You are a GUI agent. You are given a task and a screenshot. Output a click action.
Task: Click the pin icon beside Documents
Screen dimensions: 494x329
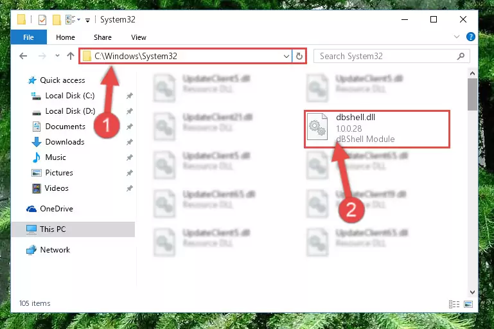129,127
